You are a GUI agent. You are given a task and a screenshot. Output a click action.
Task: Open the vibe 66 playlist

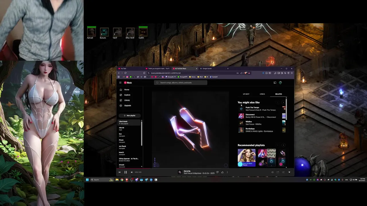pyautogui.click(x=129, y=128)
